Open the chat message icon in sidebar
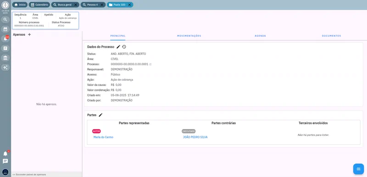 point(6,161)
